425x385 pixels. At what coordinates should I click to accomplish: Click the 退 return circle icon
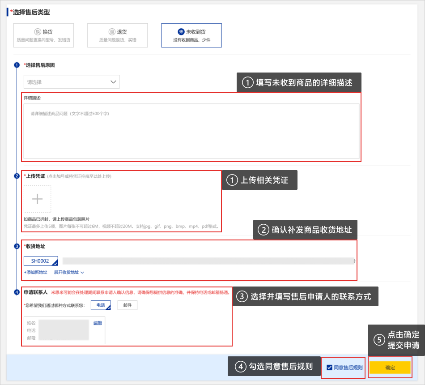pos(112,32)
